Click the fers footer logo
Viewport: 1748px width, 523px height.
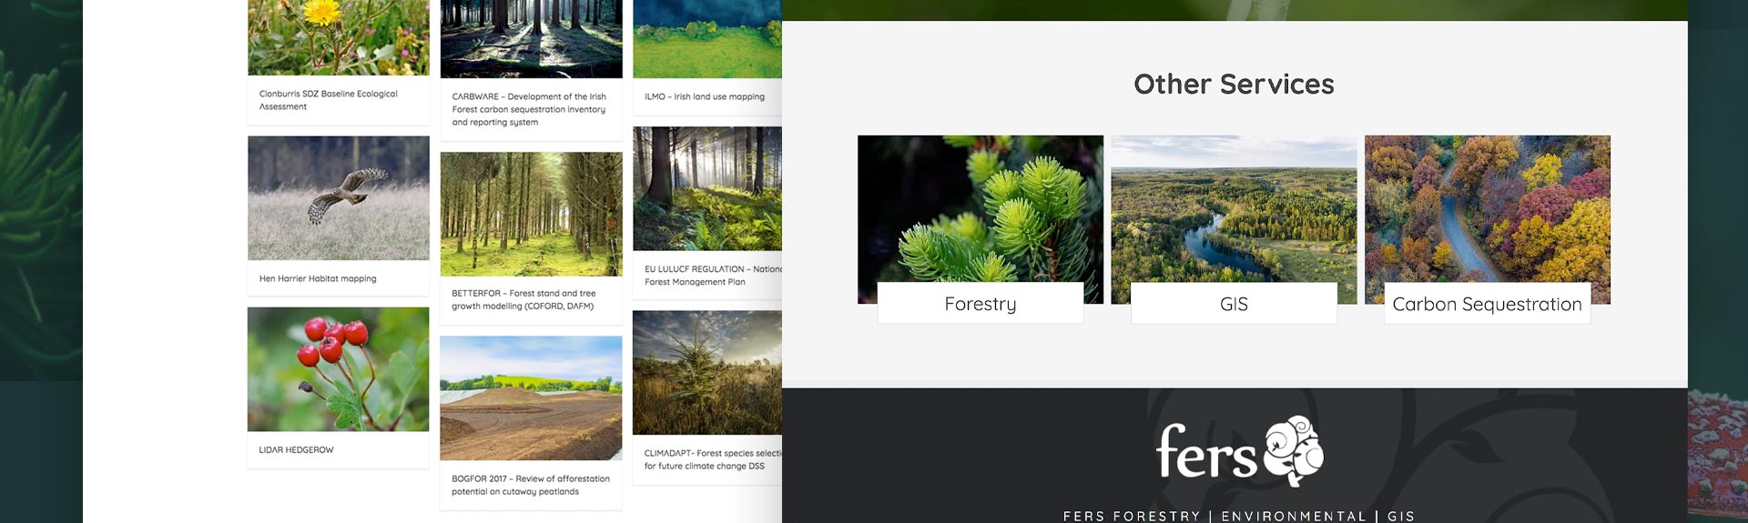tap(1239, 450)
